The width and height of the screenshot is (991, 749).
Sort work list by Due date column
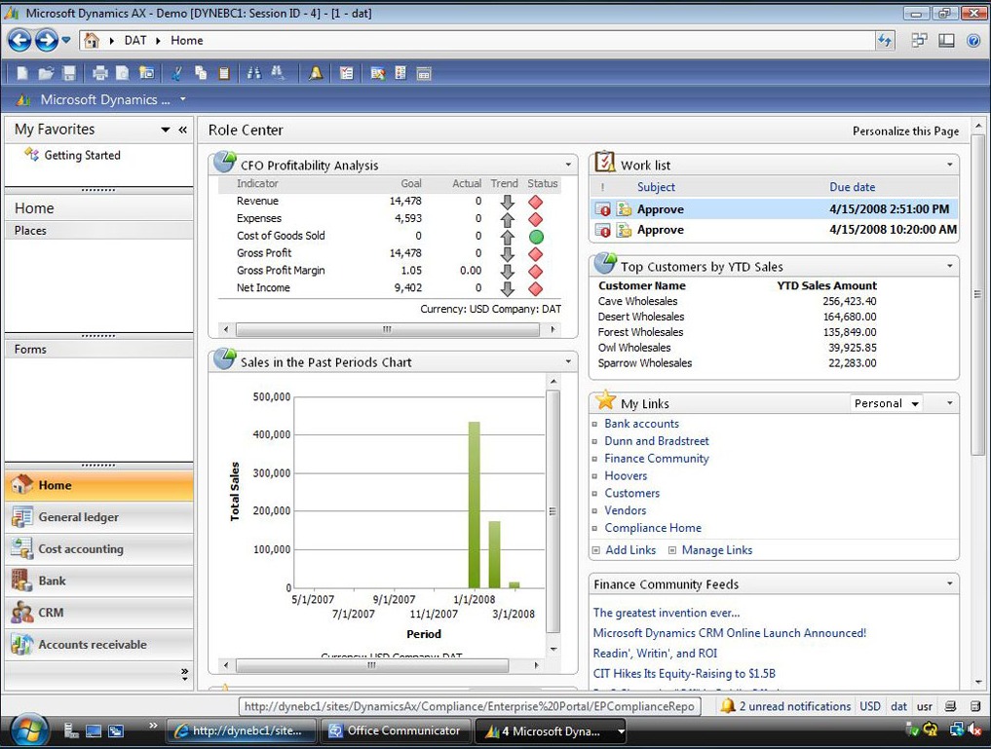(852, 187)
